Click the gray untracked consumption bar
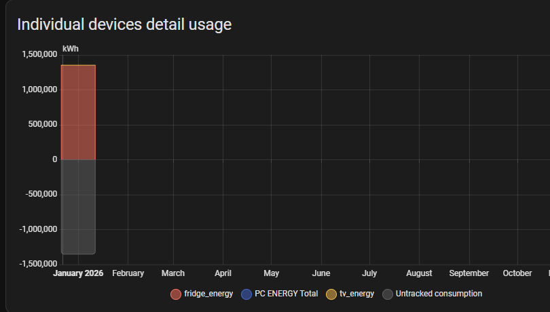Image resolution: width=550 pixels, height=312 pixels. point(78,206)
